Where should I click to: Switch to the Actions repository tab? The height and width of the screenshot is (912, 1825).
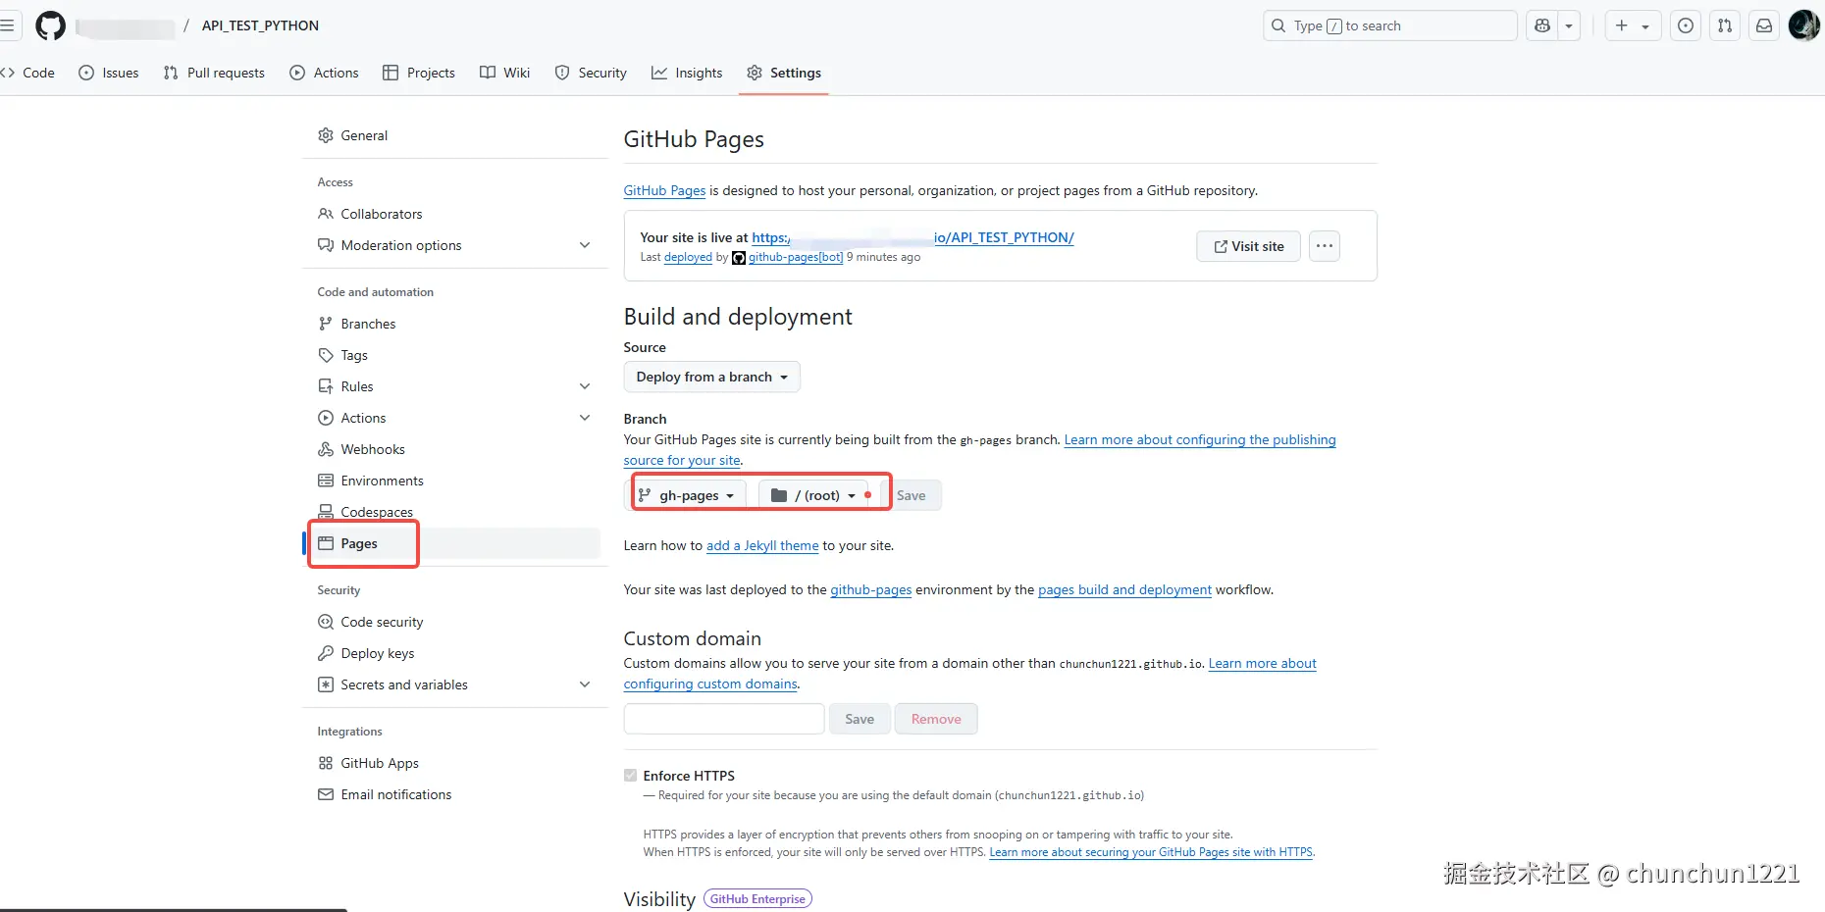pos(325,73)
